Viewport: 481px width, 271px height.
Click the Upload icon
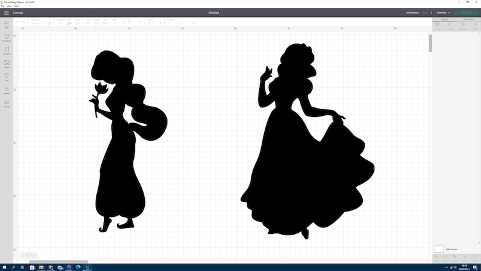point(7,102)
